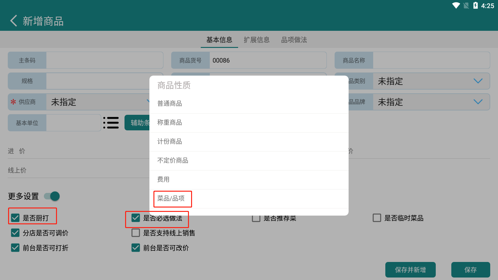Enable the 是否支持线上销售 checkbox
Screen dimensions: 498x280
(x=136, y=233)
